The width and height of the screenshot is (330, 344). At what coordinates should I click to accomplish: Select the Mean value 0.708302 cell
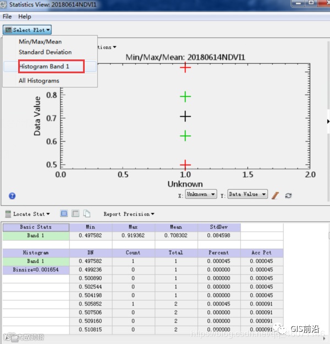point(176,236)
